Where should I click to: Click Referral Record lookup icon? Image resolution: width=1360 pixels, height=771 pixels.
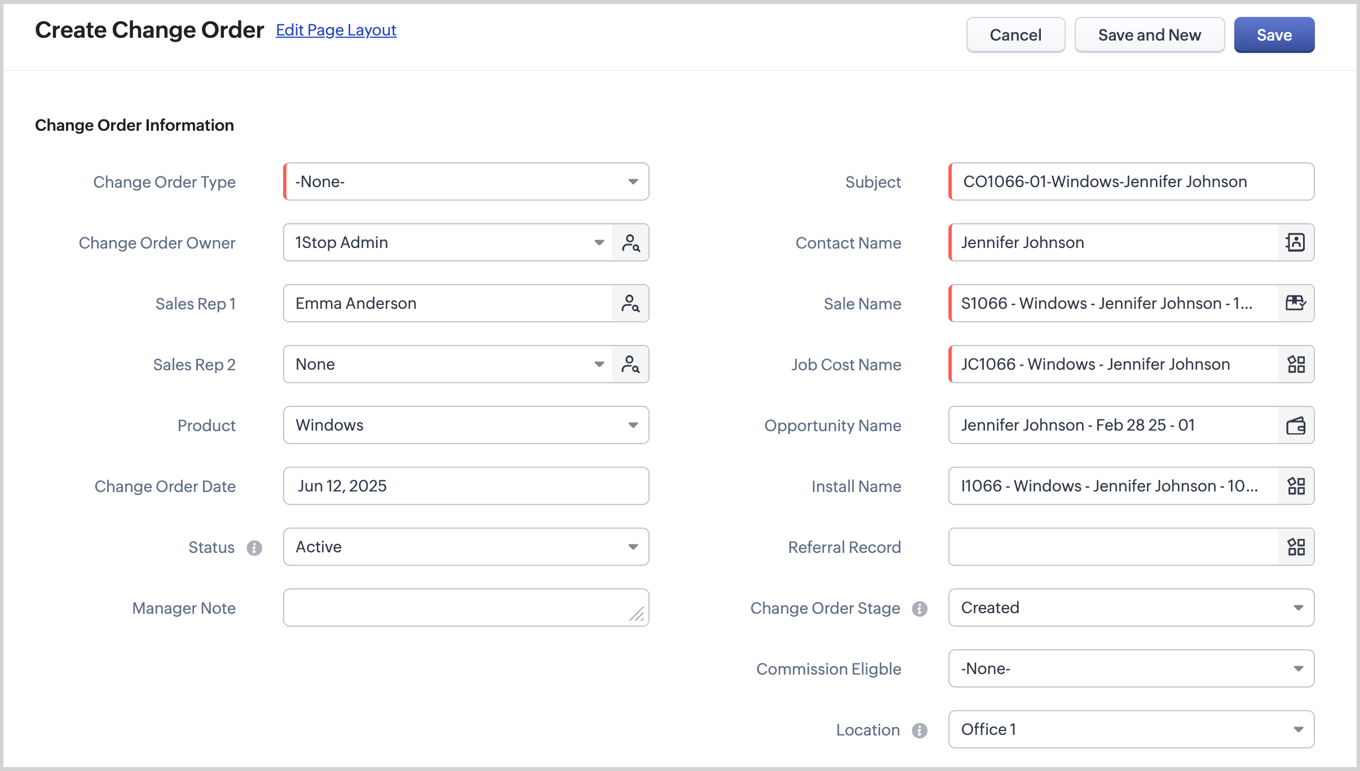pos(1296,547)
